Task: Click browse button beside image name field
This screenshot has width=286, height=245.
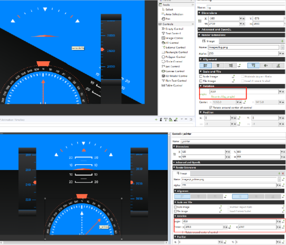Action: pyautogui.click(x=282, y=47)
